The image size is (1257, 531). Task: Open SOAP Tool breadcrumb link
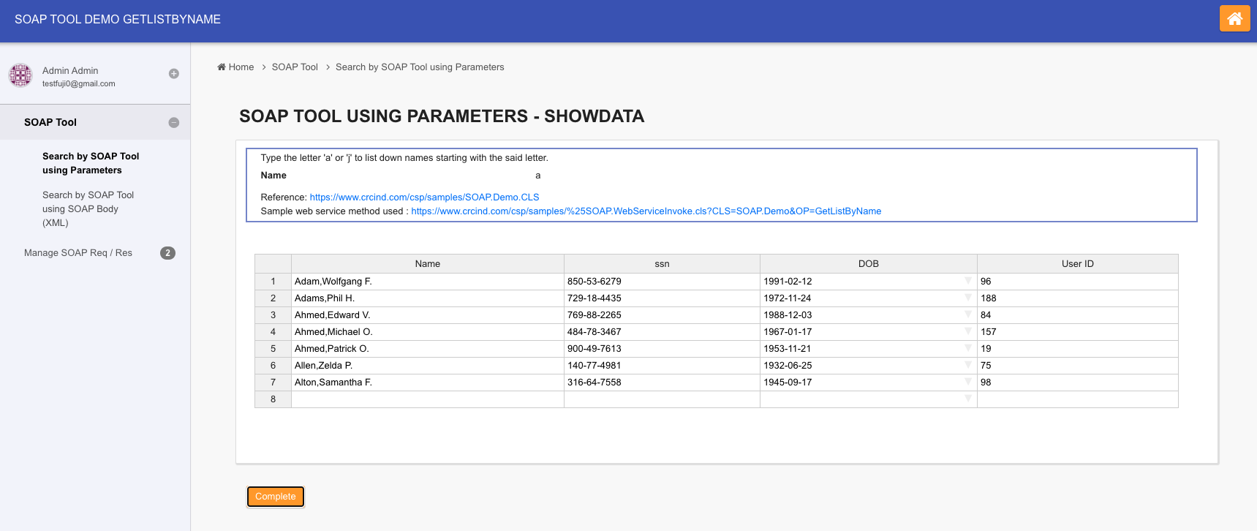point(295,67)
